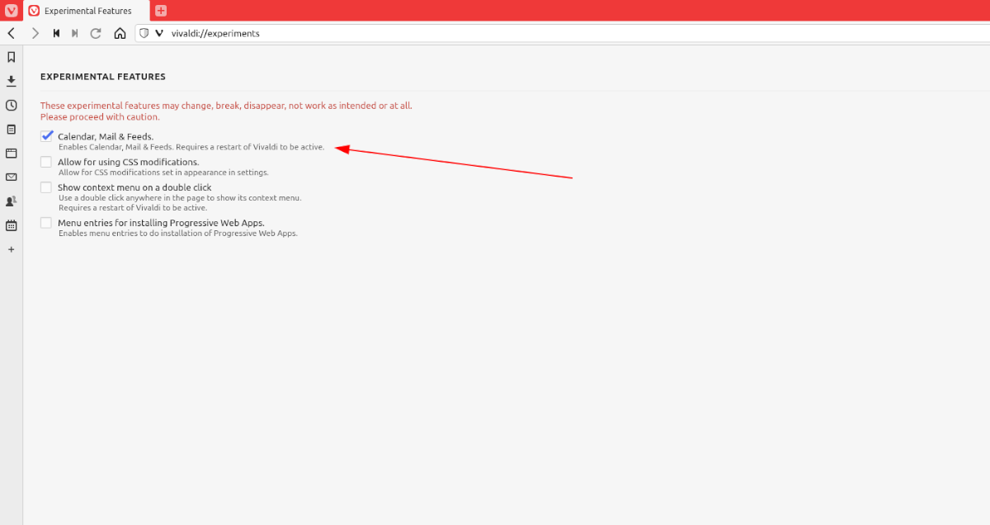Open the Downloads panel
This screenshot has height=525, width=990.
point(11,81)
